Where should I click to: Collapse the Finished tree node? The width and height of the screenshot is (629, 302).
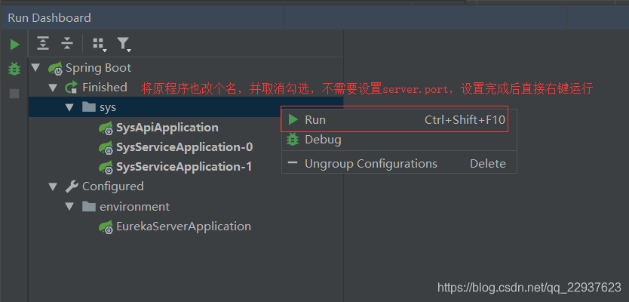53,88
